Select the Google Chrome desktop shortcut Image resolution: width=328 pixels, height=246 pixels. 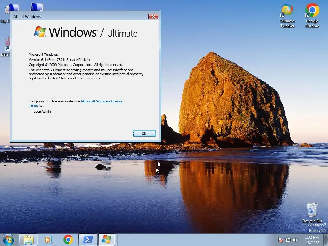pos(312,16)
